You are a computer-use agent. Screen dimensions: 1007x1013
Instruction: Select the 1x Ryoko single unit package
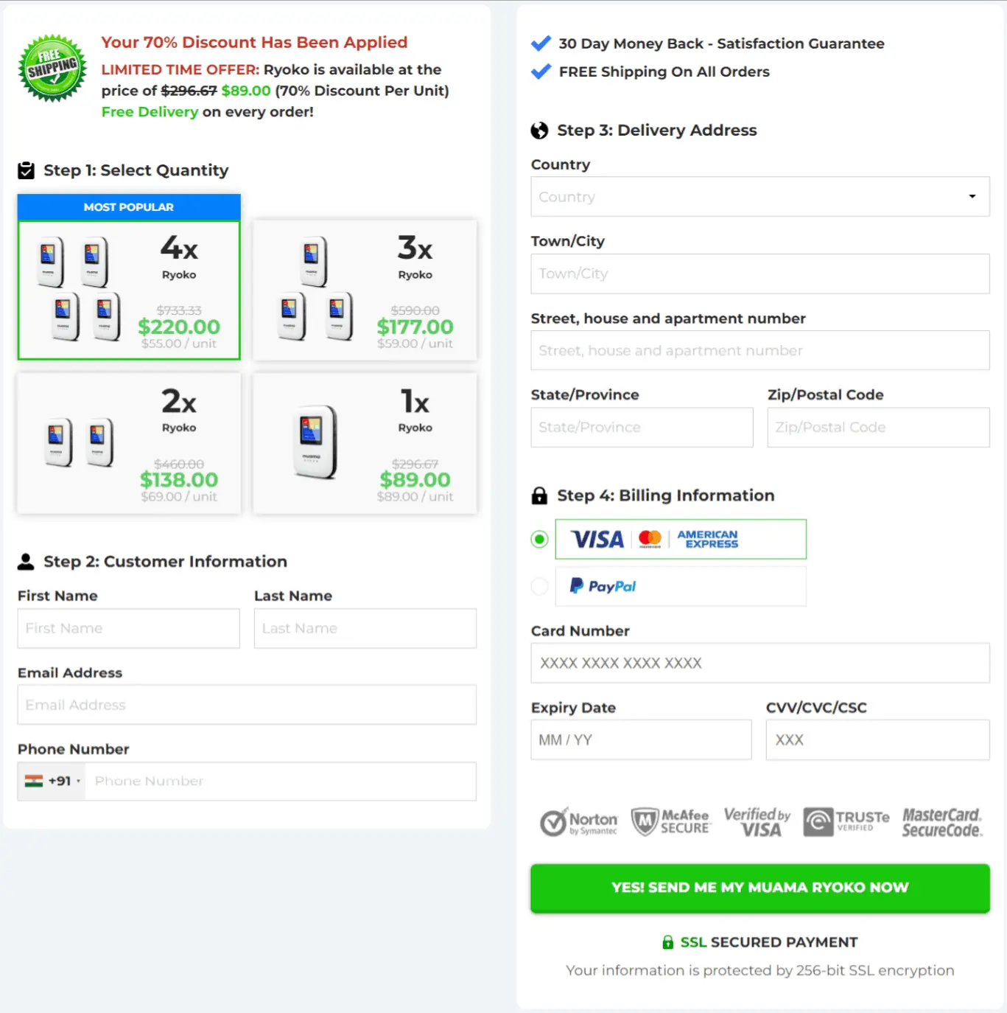[365, 443]
